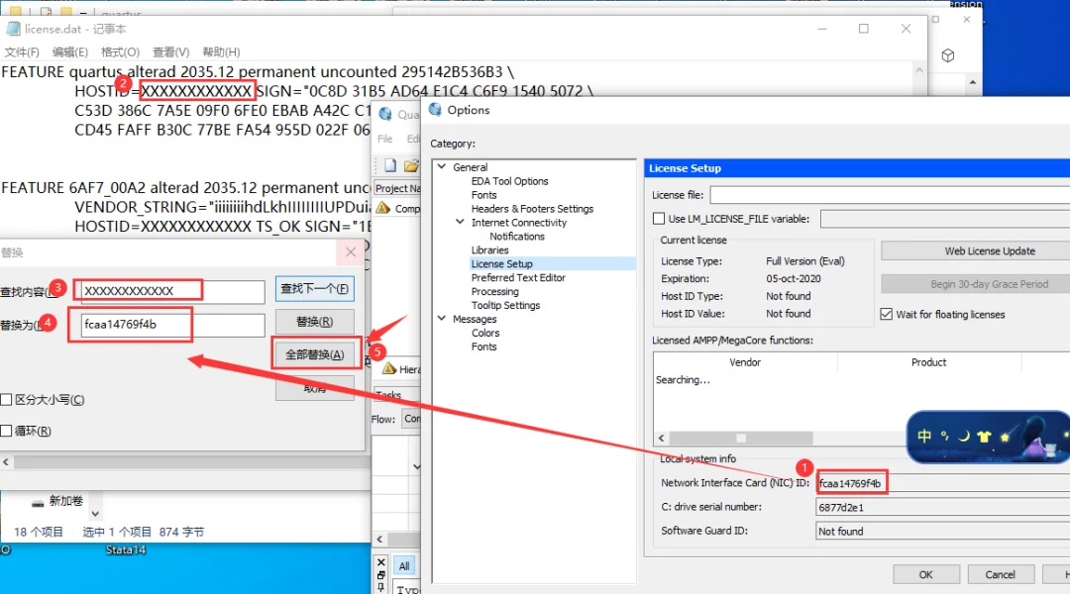The width and height of the screenshot is (1070, 594).
Task: Click the 全部替换(A) replace all button
Action: 315,354
